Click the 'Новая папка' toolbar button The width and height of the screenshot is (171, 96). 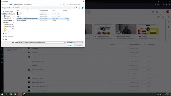(15, 8)
